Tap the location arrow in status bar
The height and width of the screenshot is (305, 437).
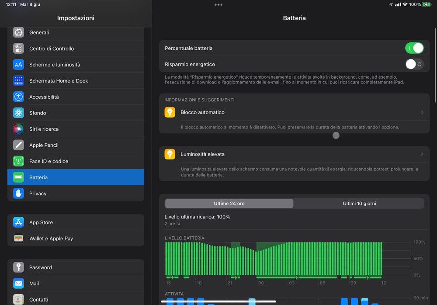(x=391, y=4)
